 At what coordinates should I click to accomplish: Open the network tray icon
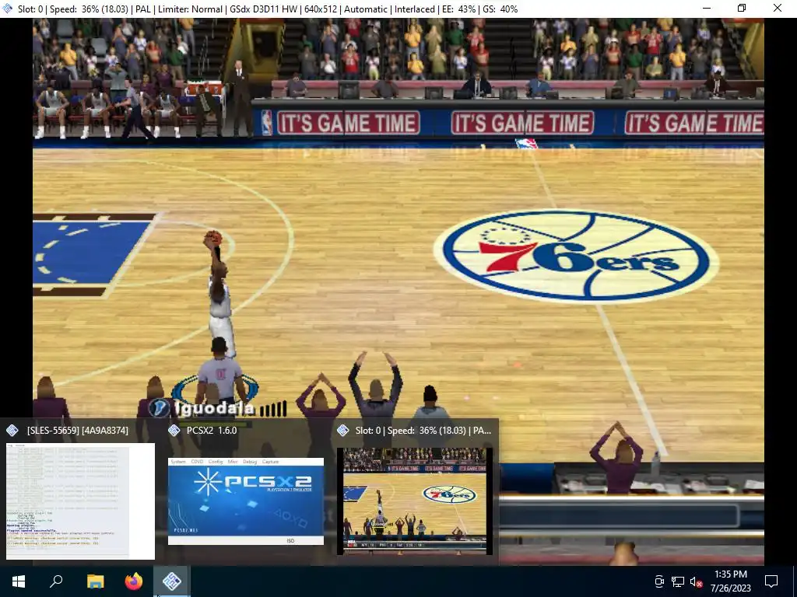pyautogui.click(x=678, y=581)
